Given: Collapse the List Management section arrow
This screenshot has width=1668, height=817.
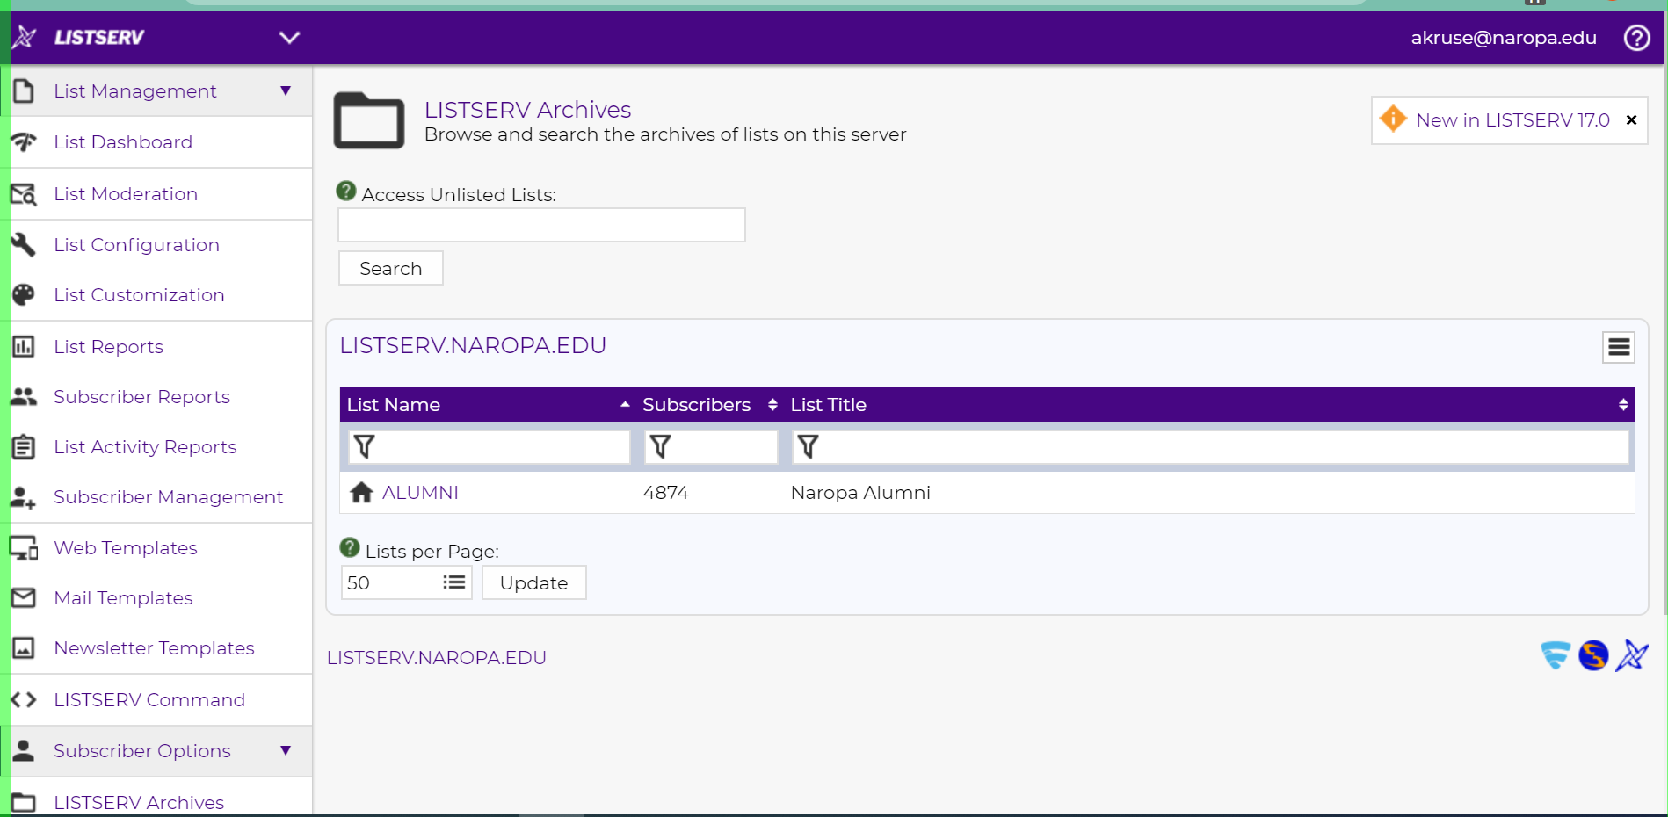Looking at the screenshot, I should tap(286, 90).
